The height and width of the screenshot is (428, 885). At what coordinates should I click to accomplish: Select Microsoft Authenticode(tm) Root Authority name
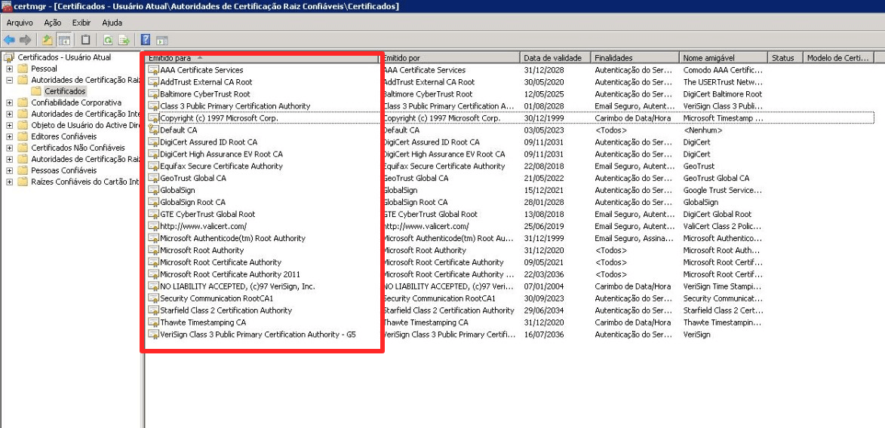tap(232, 239)
